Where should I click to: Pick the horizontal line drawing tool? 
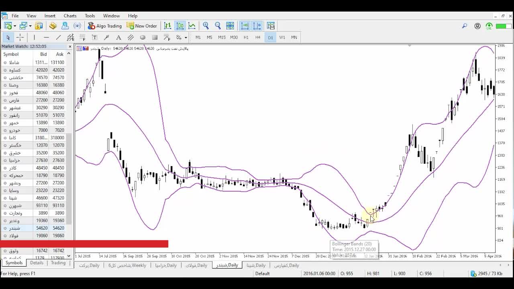click(x=46, y=37)
